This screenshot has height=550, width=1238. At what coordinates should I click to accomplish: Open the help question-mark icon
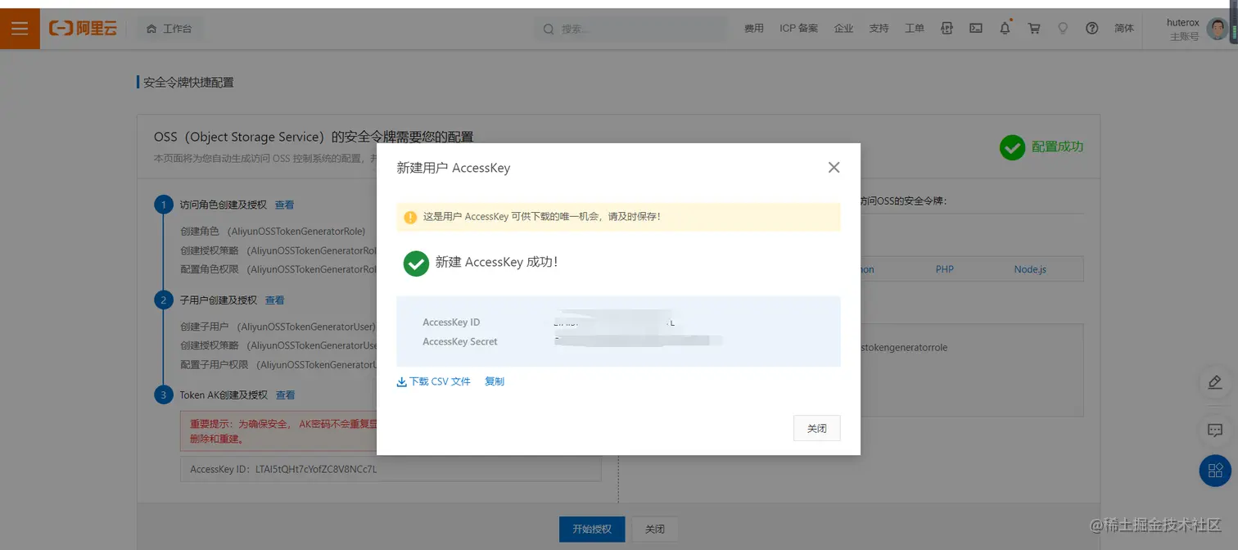tap(1091, 27)
